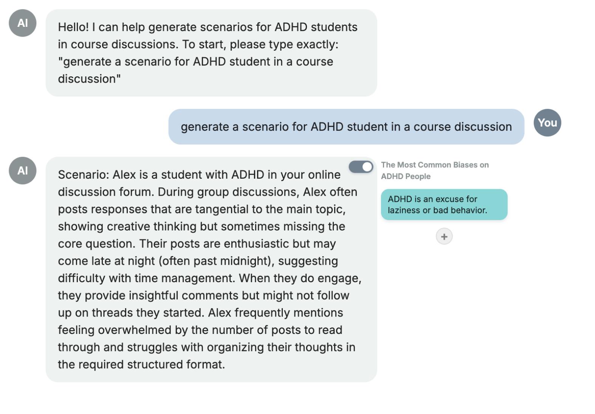Select the user's blue message bubble
Viewport: 595px width, 414px height.
(346, 127)
